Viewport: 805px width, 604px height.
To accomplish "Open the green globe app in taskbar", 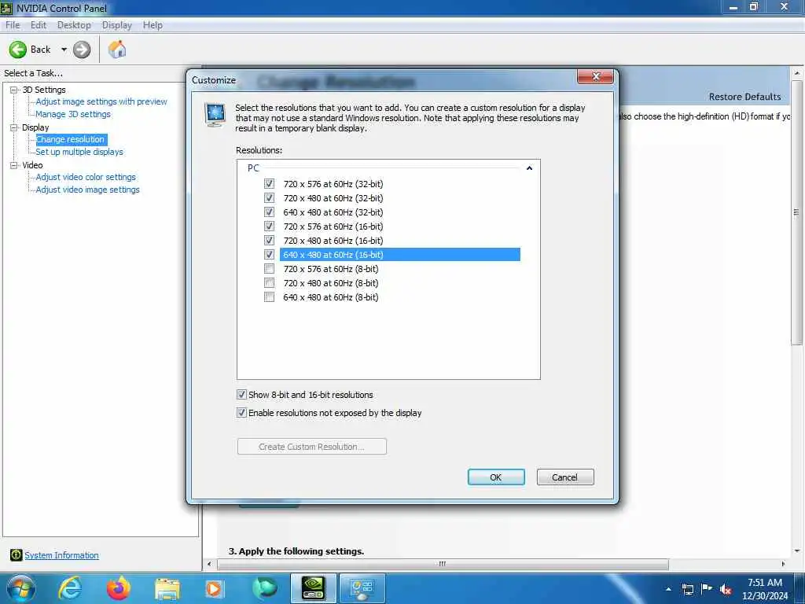I will (x=264, y=588).
